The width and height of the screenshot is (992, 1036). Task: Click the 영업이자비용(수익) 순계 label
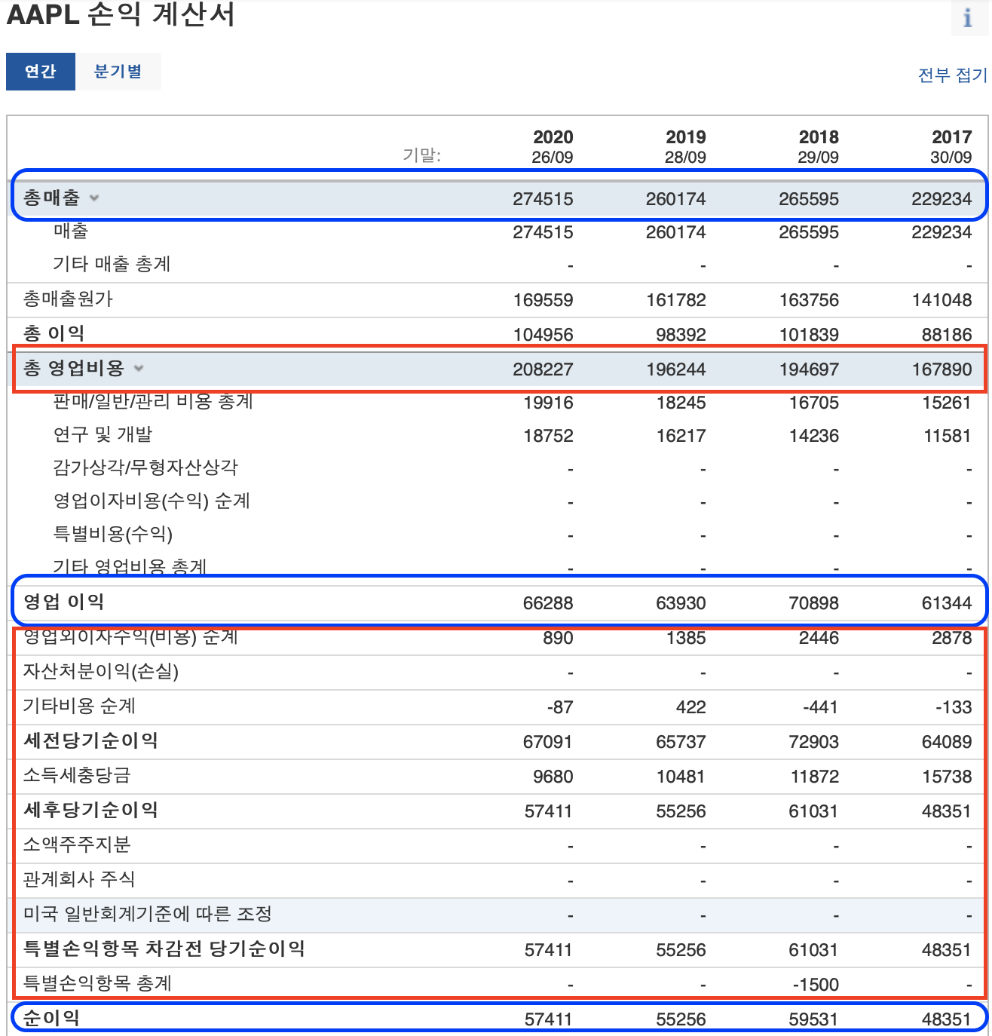pyautogui.click(x=152, y=501)
